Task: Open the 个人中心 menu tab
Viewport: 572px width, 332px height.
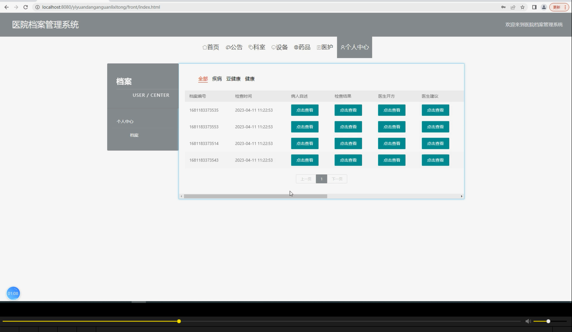Action: point(355,47)
